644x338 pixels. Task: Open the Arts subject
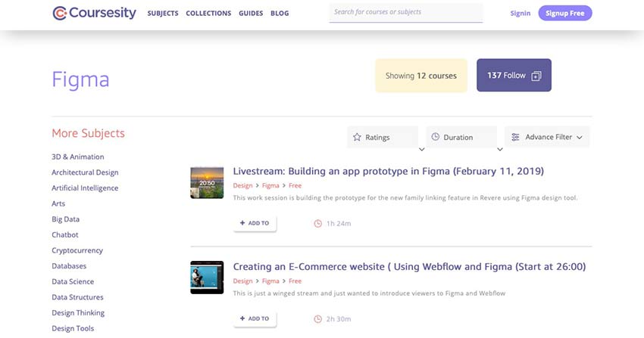point(58,203)
